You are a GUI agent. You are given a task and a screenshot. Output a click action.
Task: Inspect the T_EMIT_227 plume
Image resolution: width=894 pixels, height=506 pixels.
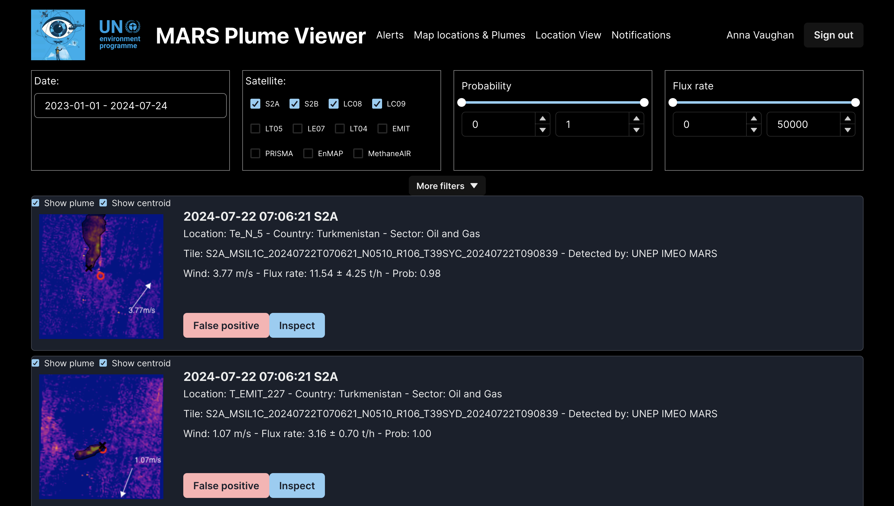297,486
